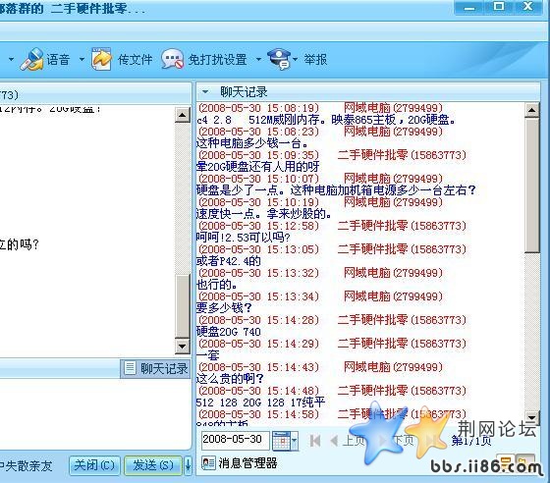Click the 关闭(C) close button

pos(94,465)
